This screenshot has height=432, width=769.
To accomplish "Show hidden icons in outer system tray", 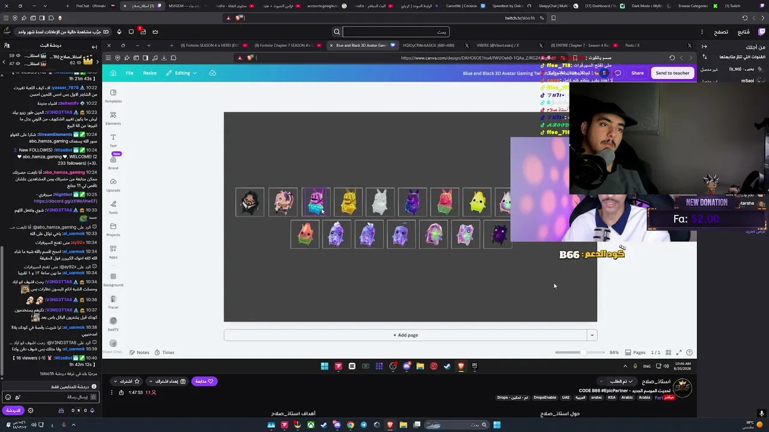I will pyautogui.click(x=73, y=425).
